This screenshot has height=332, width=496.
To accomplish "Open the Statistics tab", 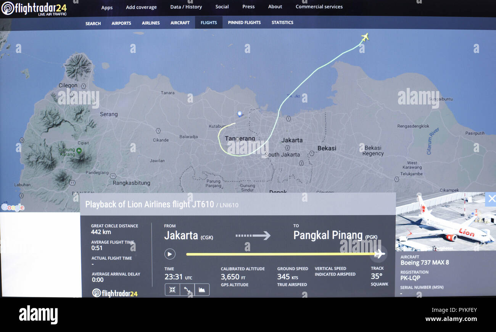I will pyautogui.click(x=282, y=22).
